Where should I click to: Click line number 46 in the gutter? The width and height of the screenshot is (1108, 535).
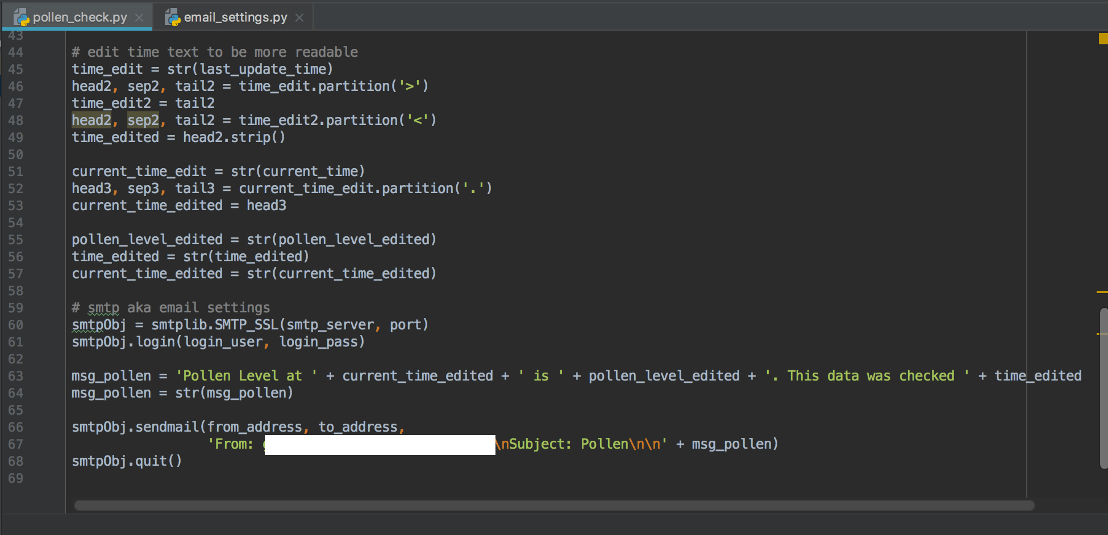pos(16,86)
